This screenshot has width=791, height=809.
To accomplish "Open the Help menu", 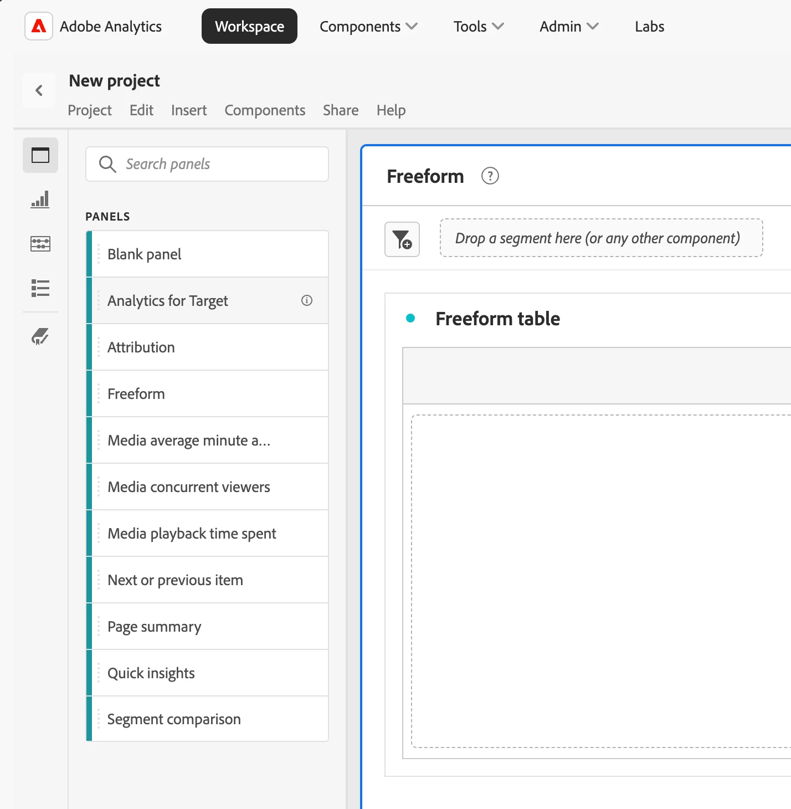I will pyautogui.click(x=391, y=110).
